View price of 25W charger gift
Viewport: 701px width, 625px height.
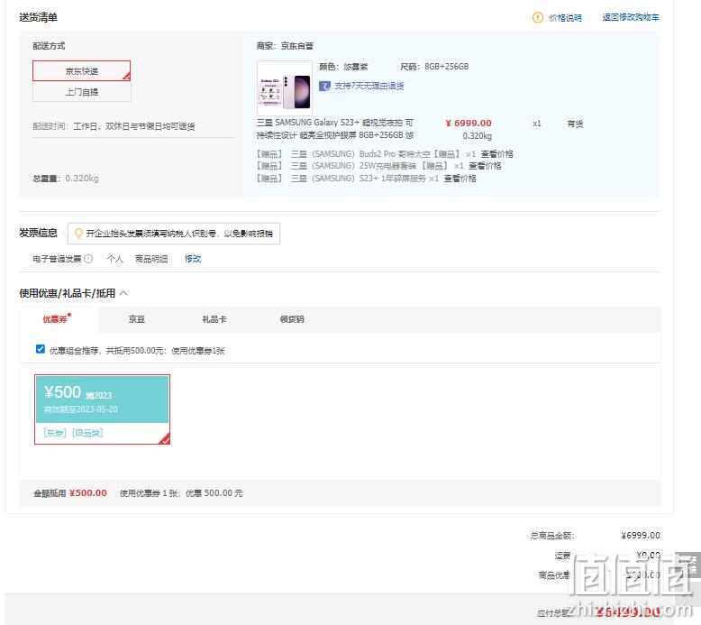pyautogui.click(x=485, y=166)
